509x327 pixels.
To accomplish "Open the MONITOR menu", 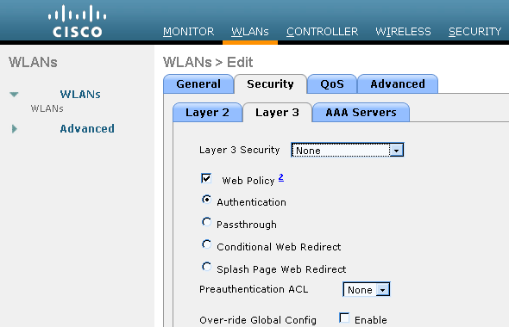I will pyautogui.click(x=189, y=32).
